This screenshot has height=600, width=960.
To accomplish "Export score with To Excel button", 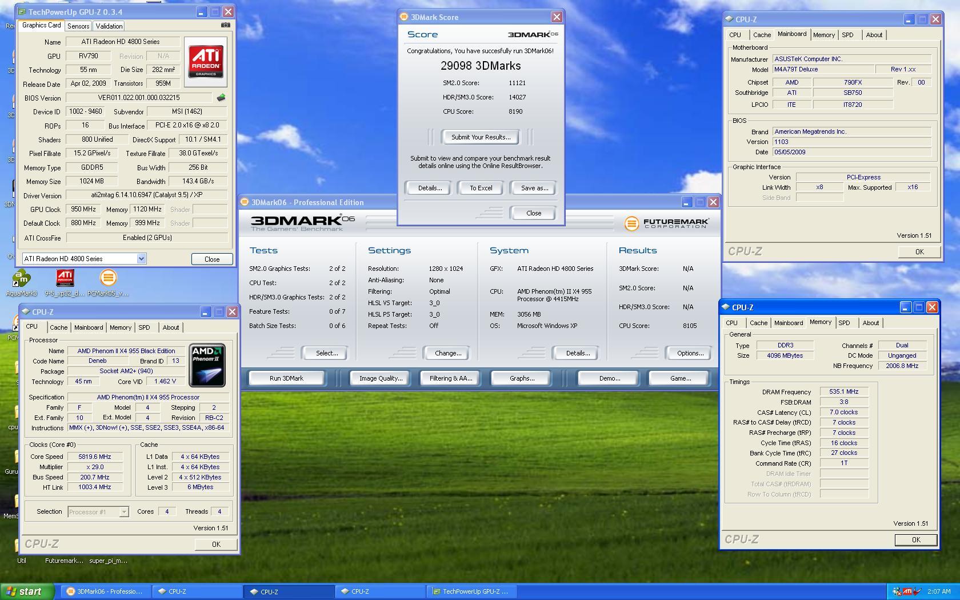I will (481, 188).
